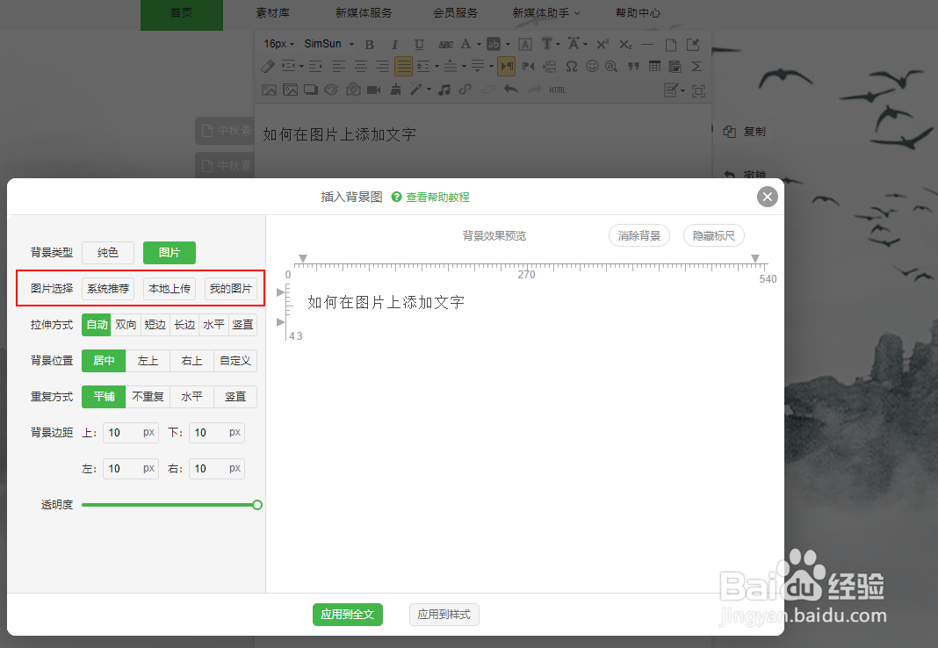Image resolution: width=938 pixels, height=648 pixels.
Task: Insert a special character with the omega icon
Action: 572,66
